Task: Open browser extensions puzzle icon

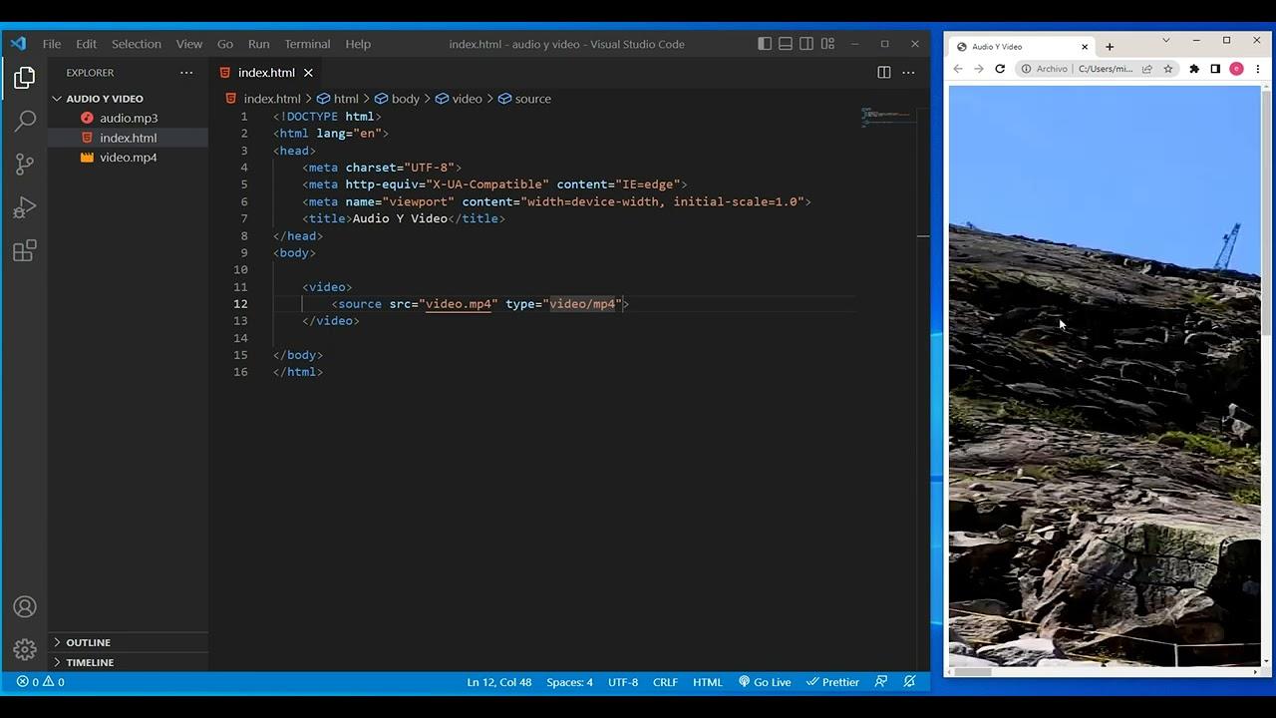Action: pos(1194,69)
